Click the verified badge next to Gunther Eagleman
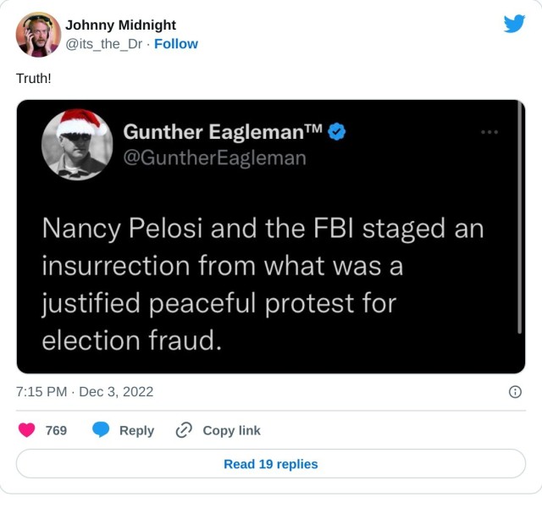542x508 pixels. click(x=337, y=131)
